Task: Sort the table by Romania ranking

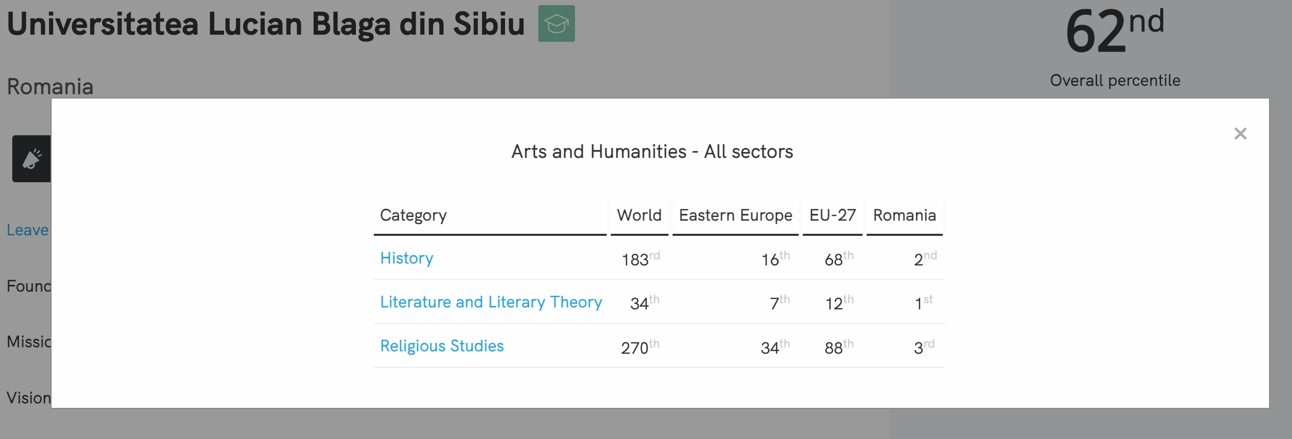Action: tap(904, 215)
